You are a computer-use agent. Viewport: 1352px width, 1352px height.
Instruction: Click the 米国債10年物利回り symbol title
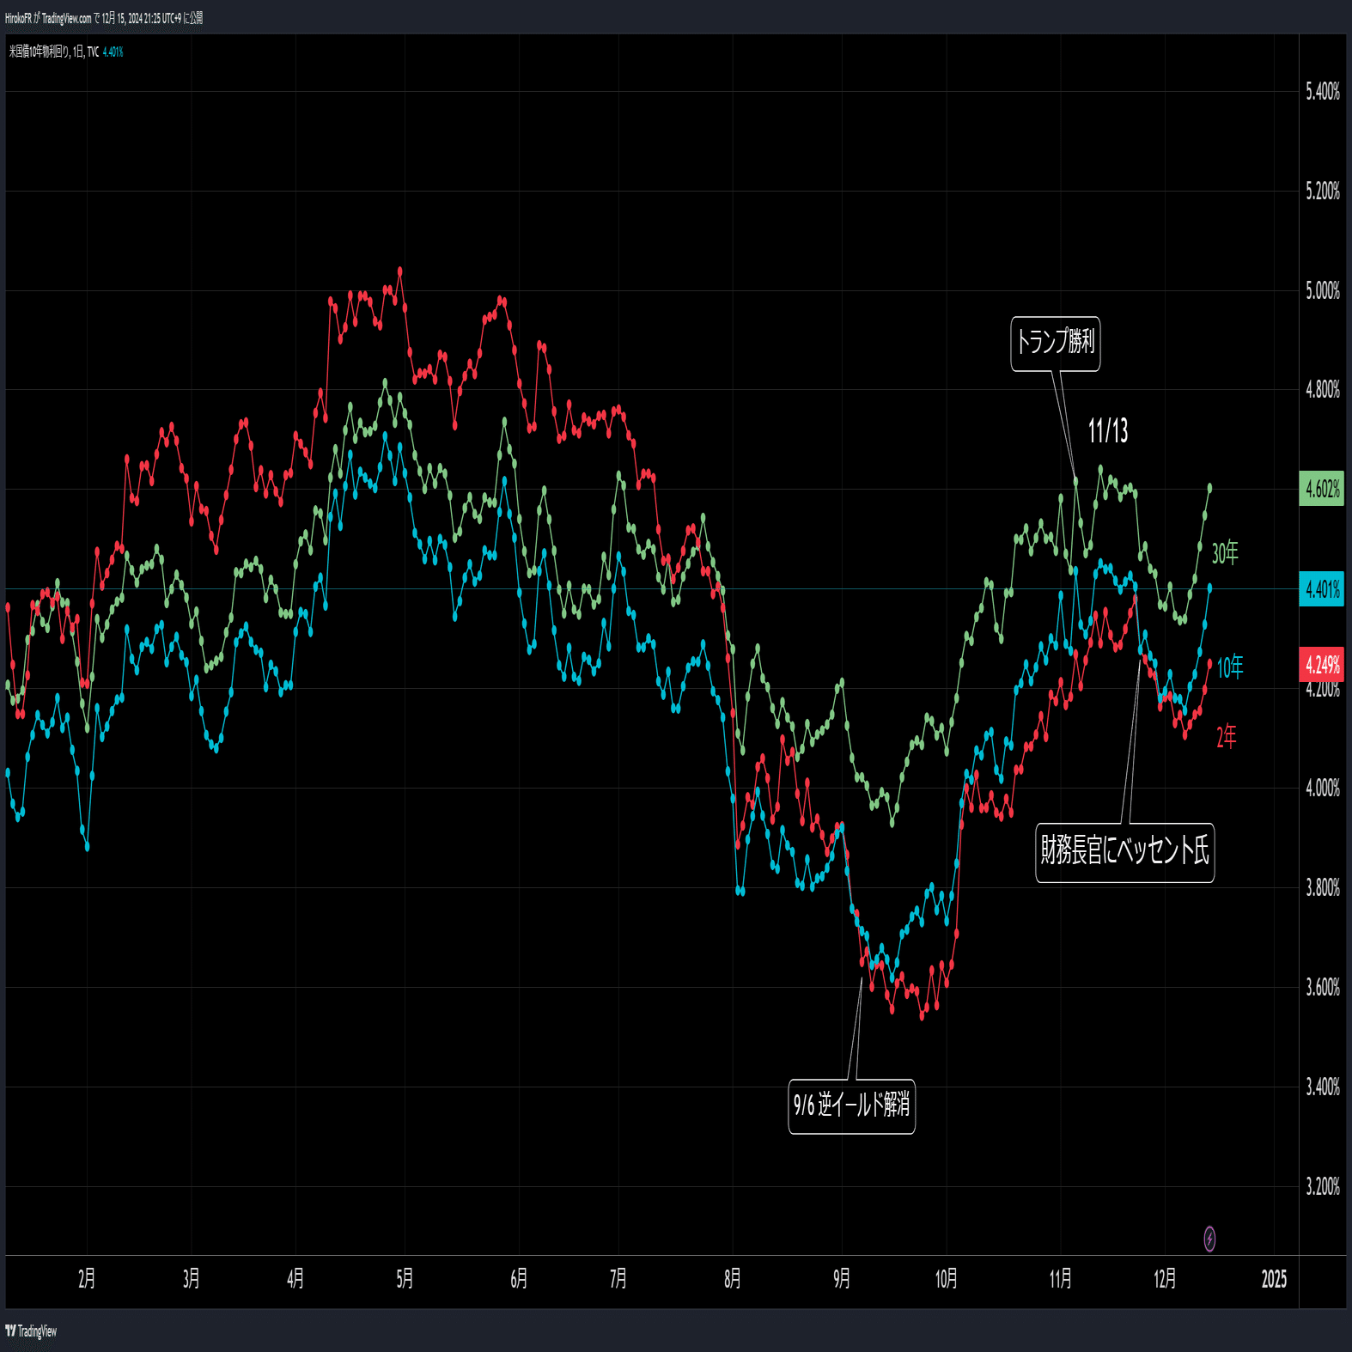tap(40, 52)
